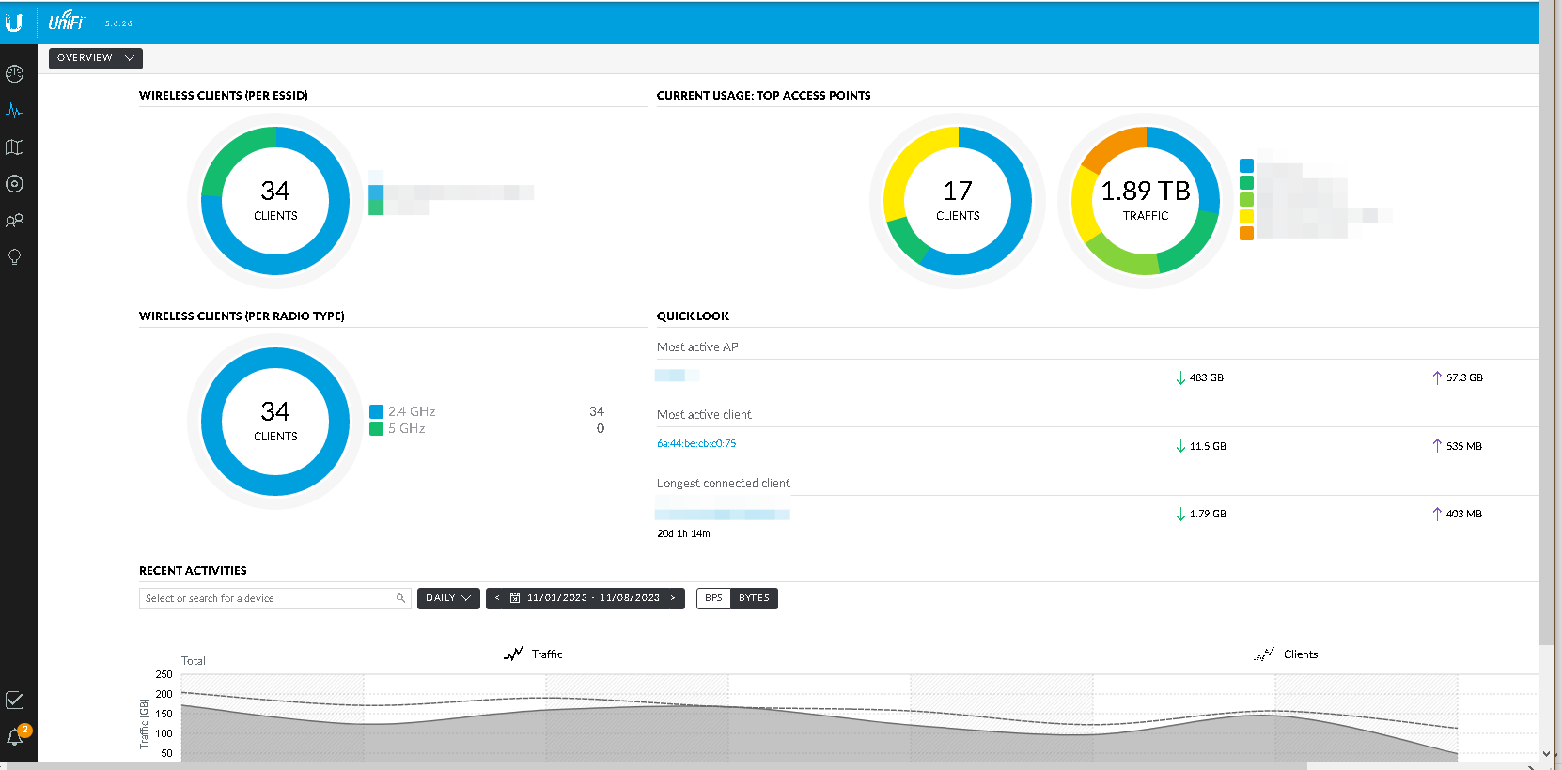Click the orange access point legend swatch
This screenshot has width=1562, height=770.
[1246, 233]
